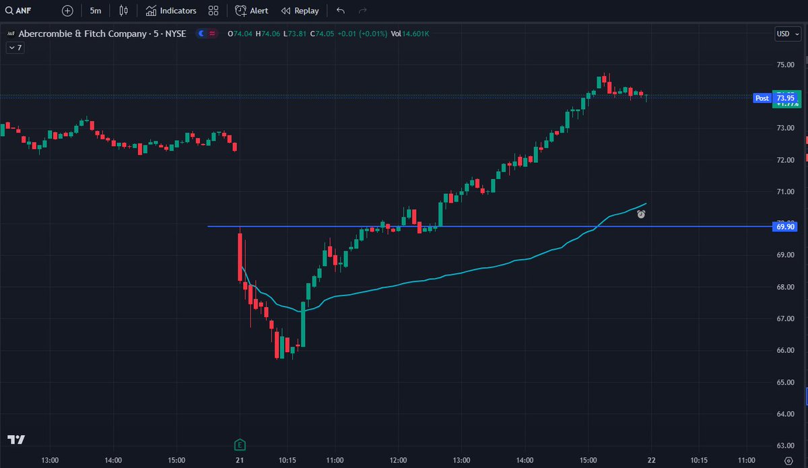Click the C74.05 close value
The height and width of the screenshot is (468, 808).
322,33
